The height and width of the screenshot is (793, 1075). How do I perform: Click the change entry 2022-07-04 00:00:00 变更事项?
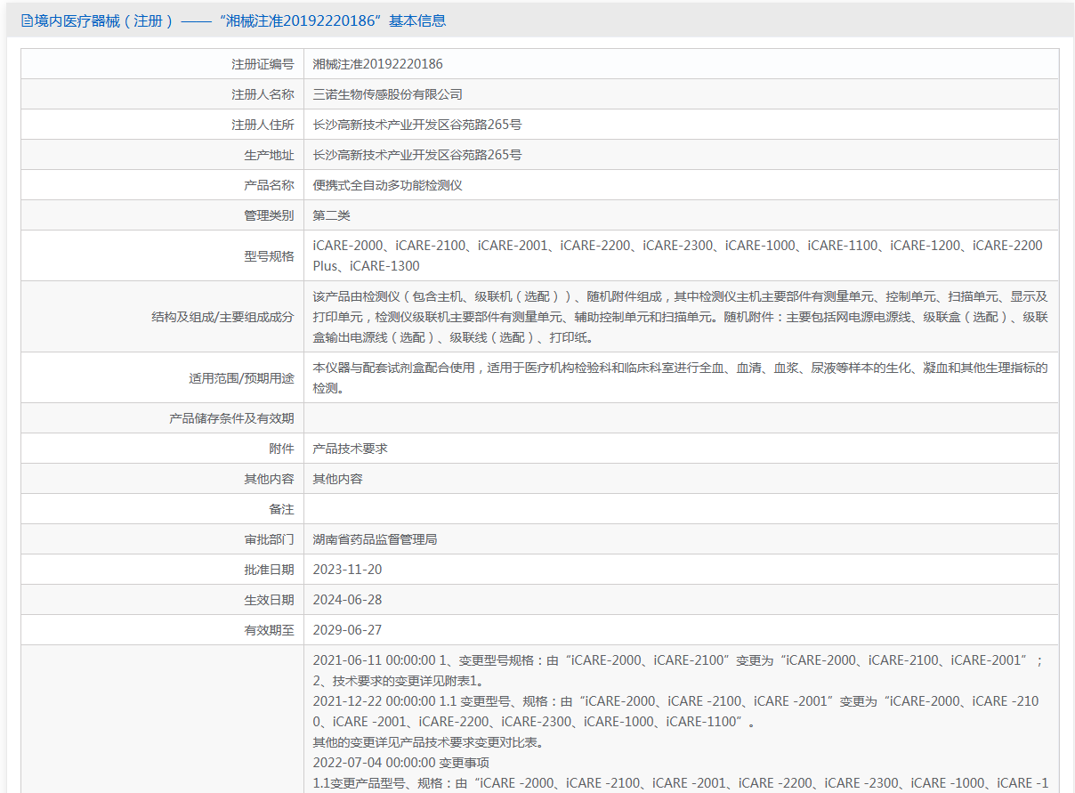pyautogui.click(x=400, y=763)
